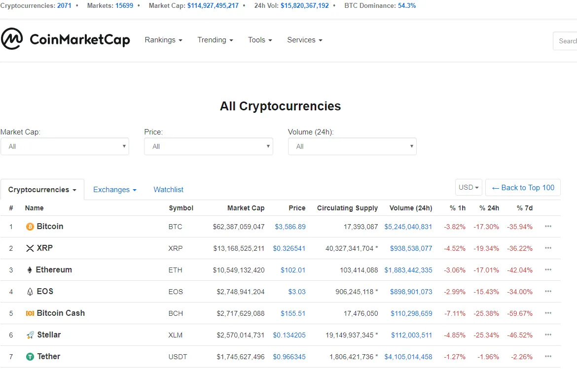Screen dimensions: 577x369
Task: Sort by the % 7d column header
Action: pos(525,208)
